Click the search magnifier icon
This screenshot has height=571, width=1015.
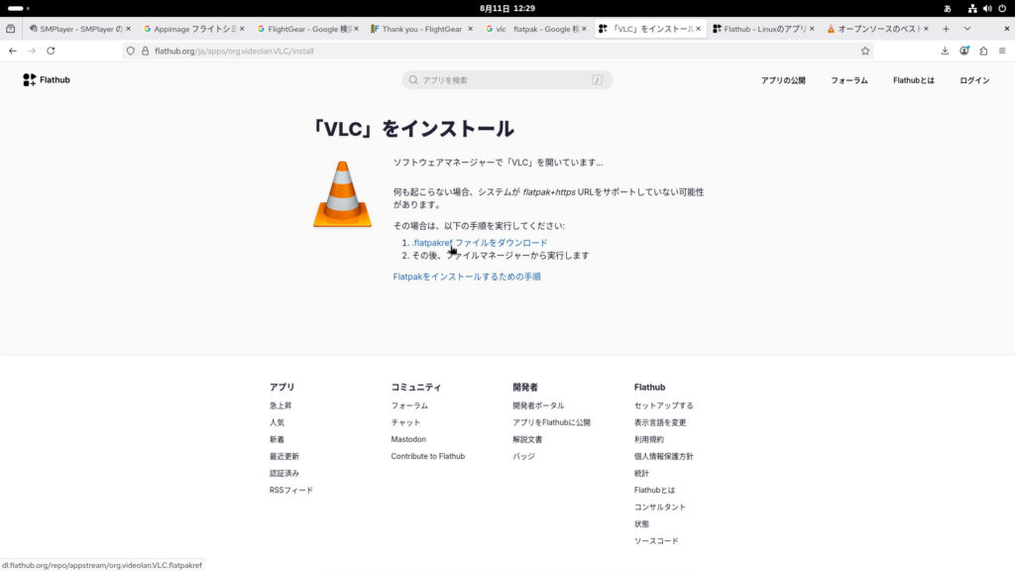point(413,79)
